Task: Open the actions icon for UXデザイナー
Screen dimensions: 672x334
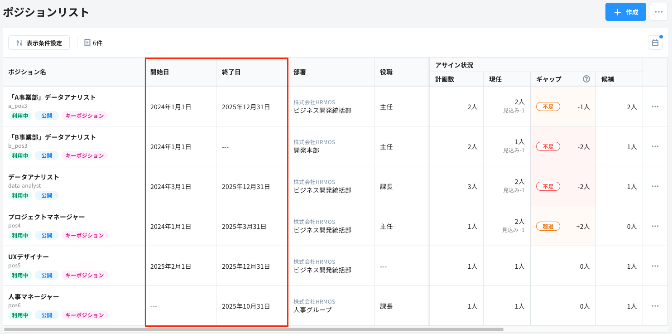Action: [x=655, y=266]
